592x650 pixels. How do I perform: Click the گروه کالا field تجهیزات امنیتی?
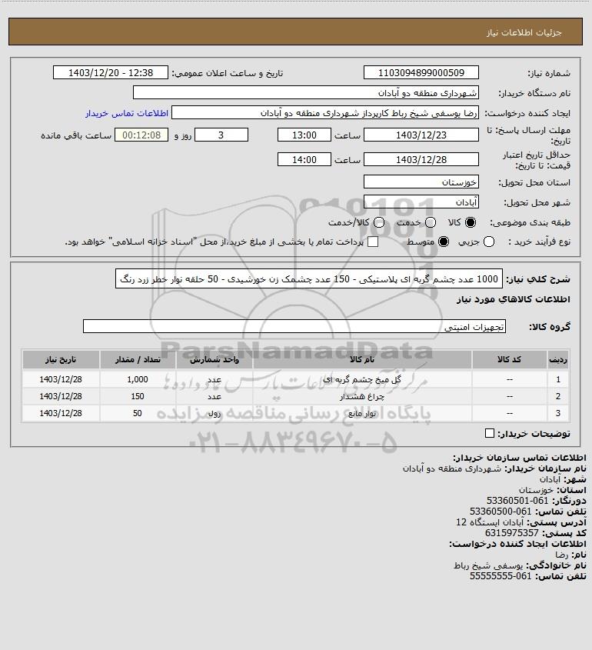[294, 327]
